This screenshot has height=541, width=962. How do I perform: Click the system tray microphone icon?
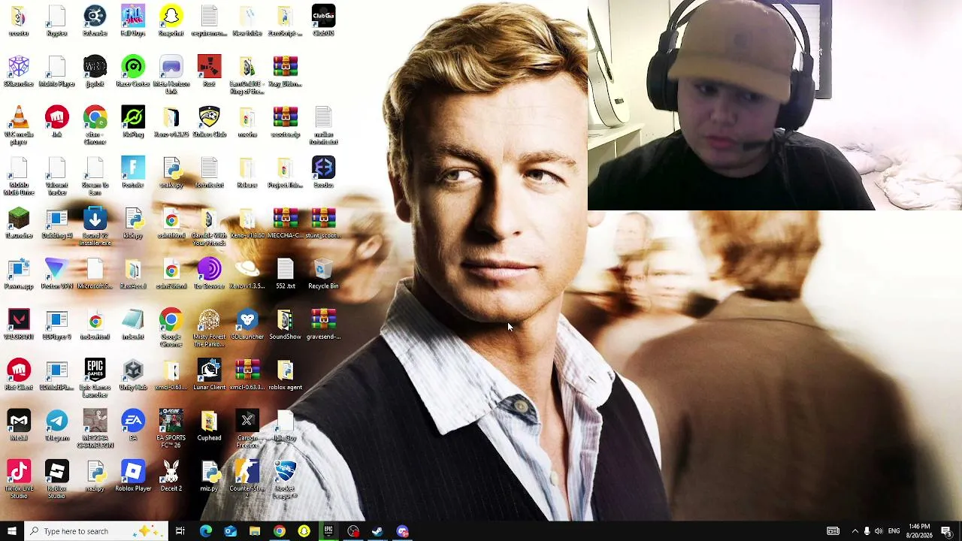coord(867,531)
